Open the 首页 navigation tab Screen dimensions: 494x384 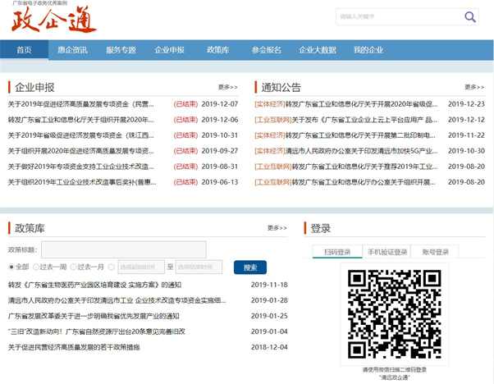(x=25, y=50)
